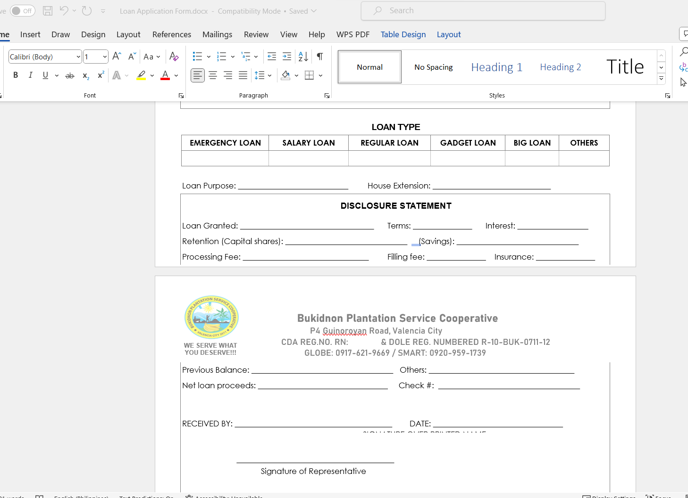Center-align text with the Center icon
Screen dimensions: 688x498
(213, 75)
